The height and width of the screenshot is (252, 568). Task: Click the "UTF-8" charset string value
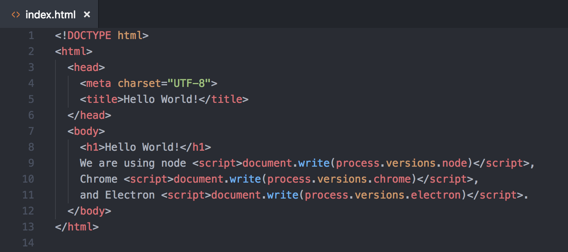click(189, 83)
